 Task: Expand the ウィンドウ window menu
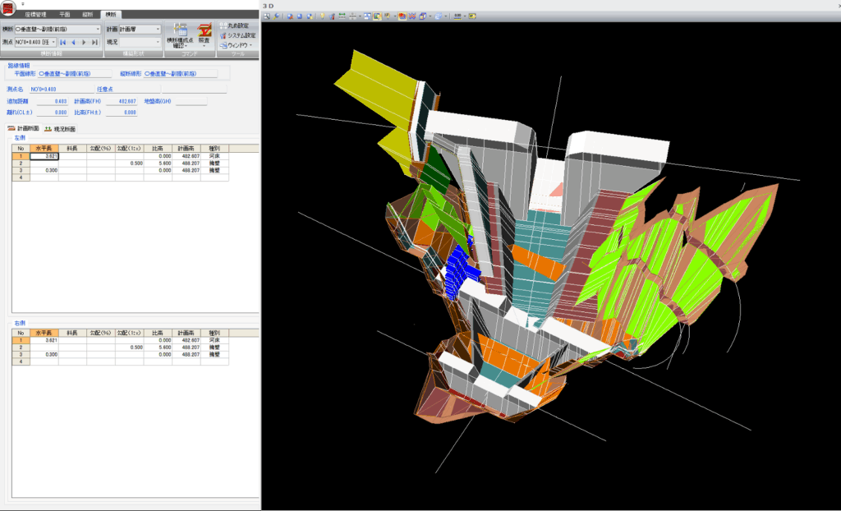pyautogui.click(x=237, y=45)
